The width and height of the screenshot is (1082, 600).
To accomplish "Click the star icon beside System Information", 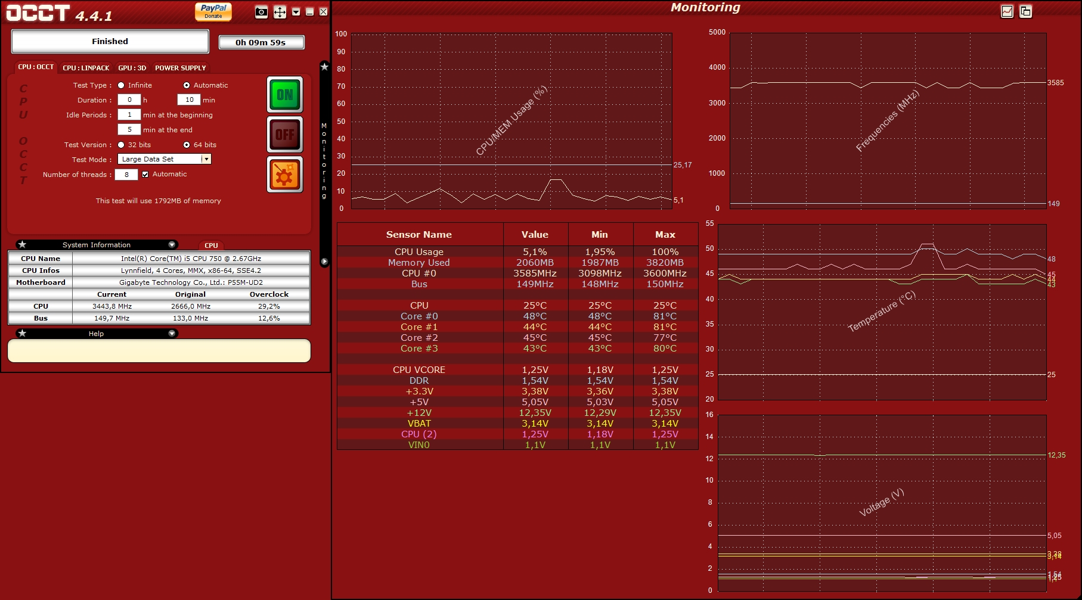I will click(x=22, y=244).
